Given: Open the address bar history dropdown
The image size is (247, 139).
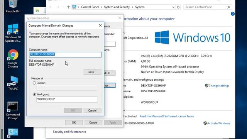Looking at the screenshot, I should (173, 7).
